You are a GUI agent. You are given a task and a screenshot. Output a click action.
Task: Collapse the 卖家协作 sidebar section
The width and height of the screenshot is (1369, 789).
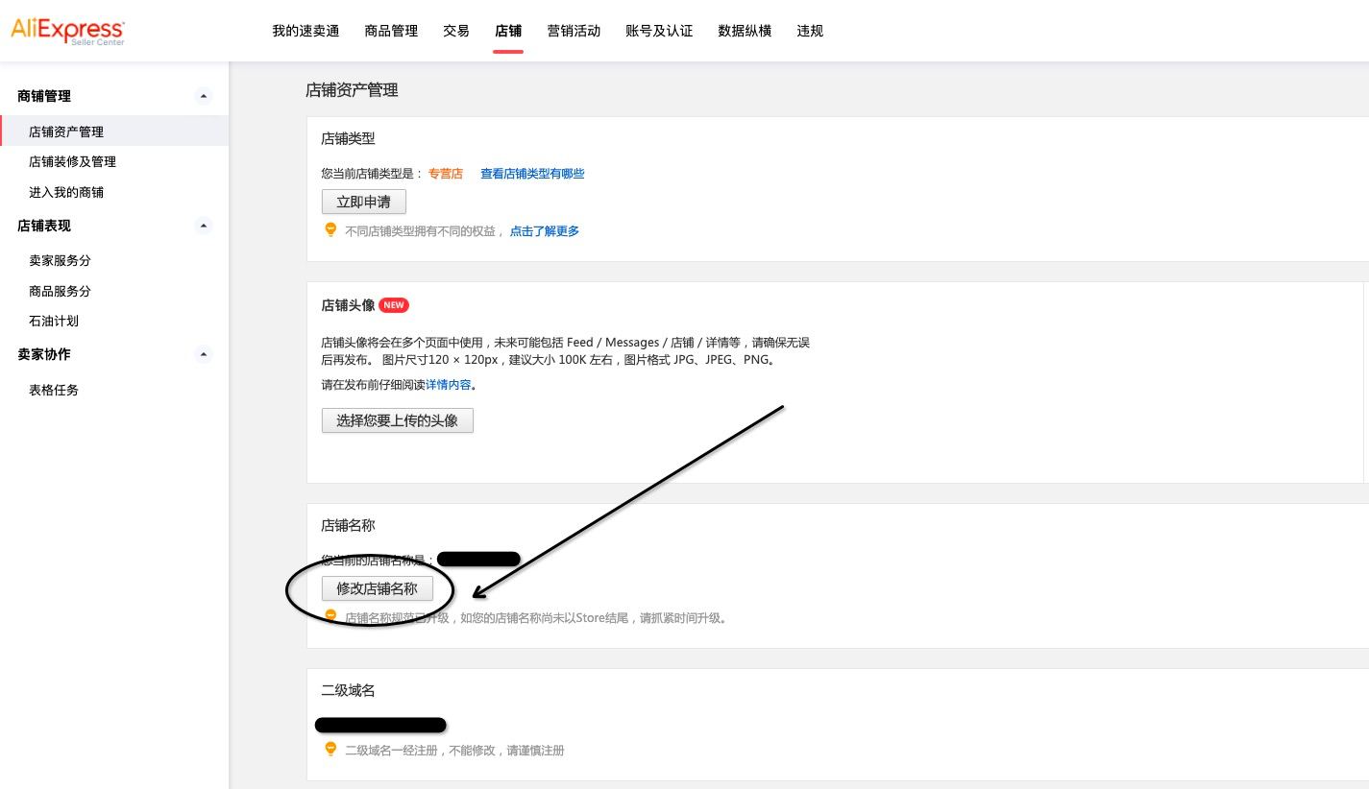pos(203,354)
